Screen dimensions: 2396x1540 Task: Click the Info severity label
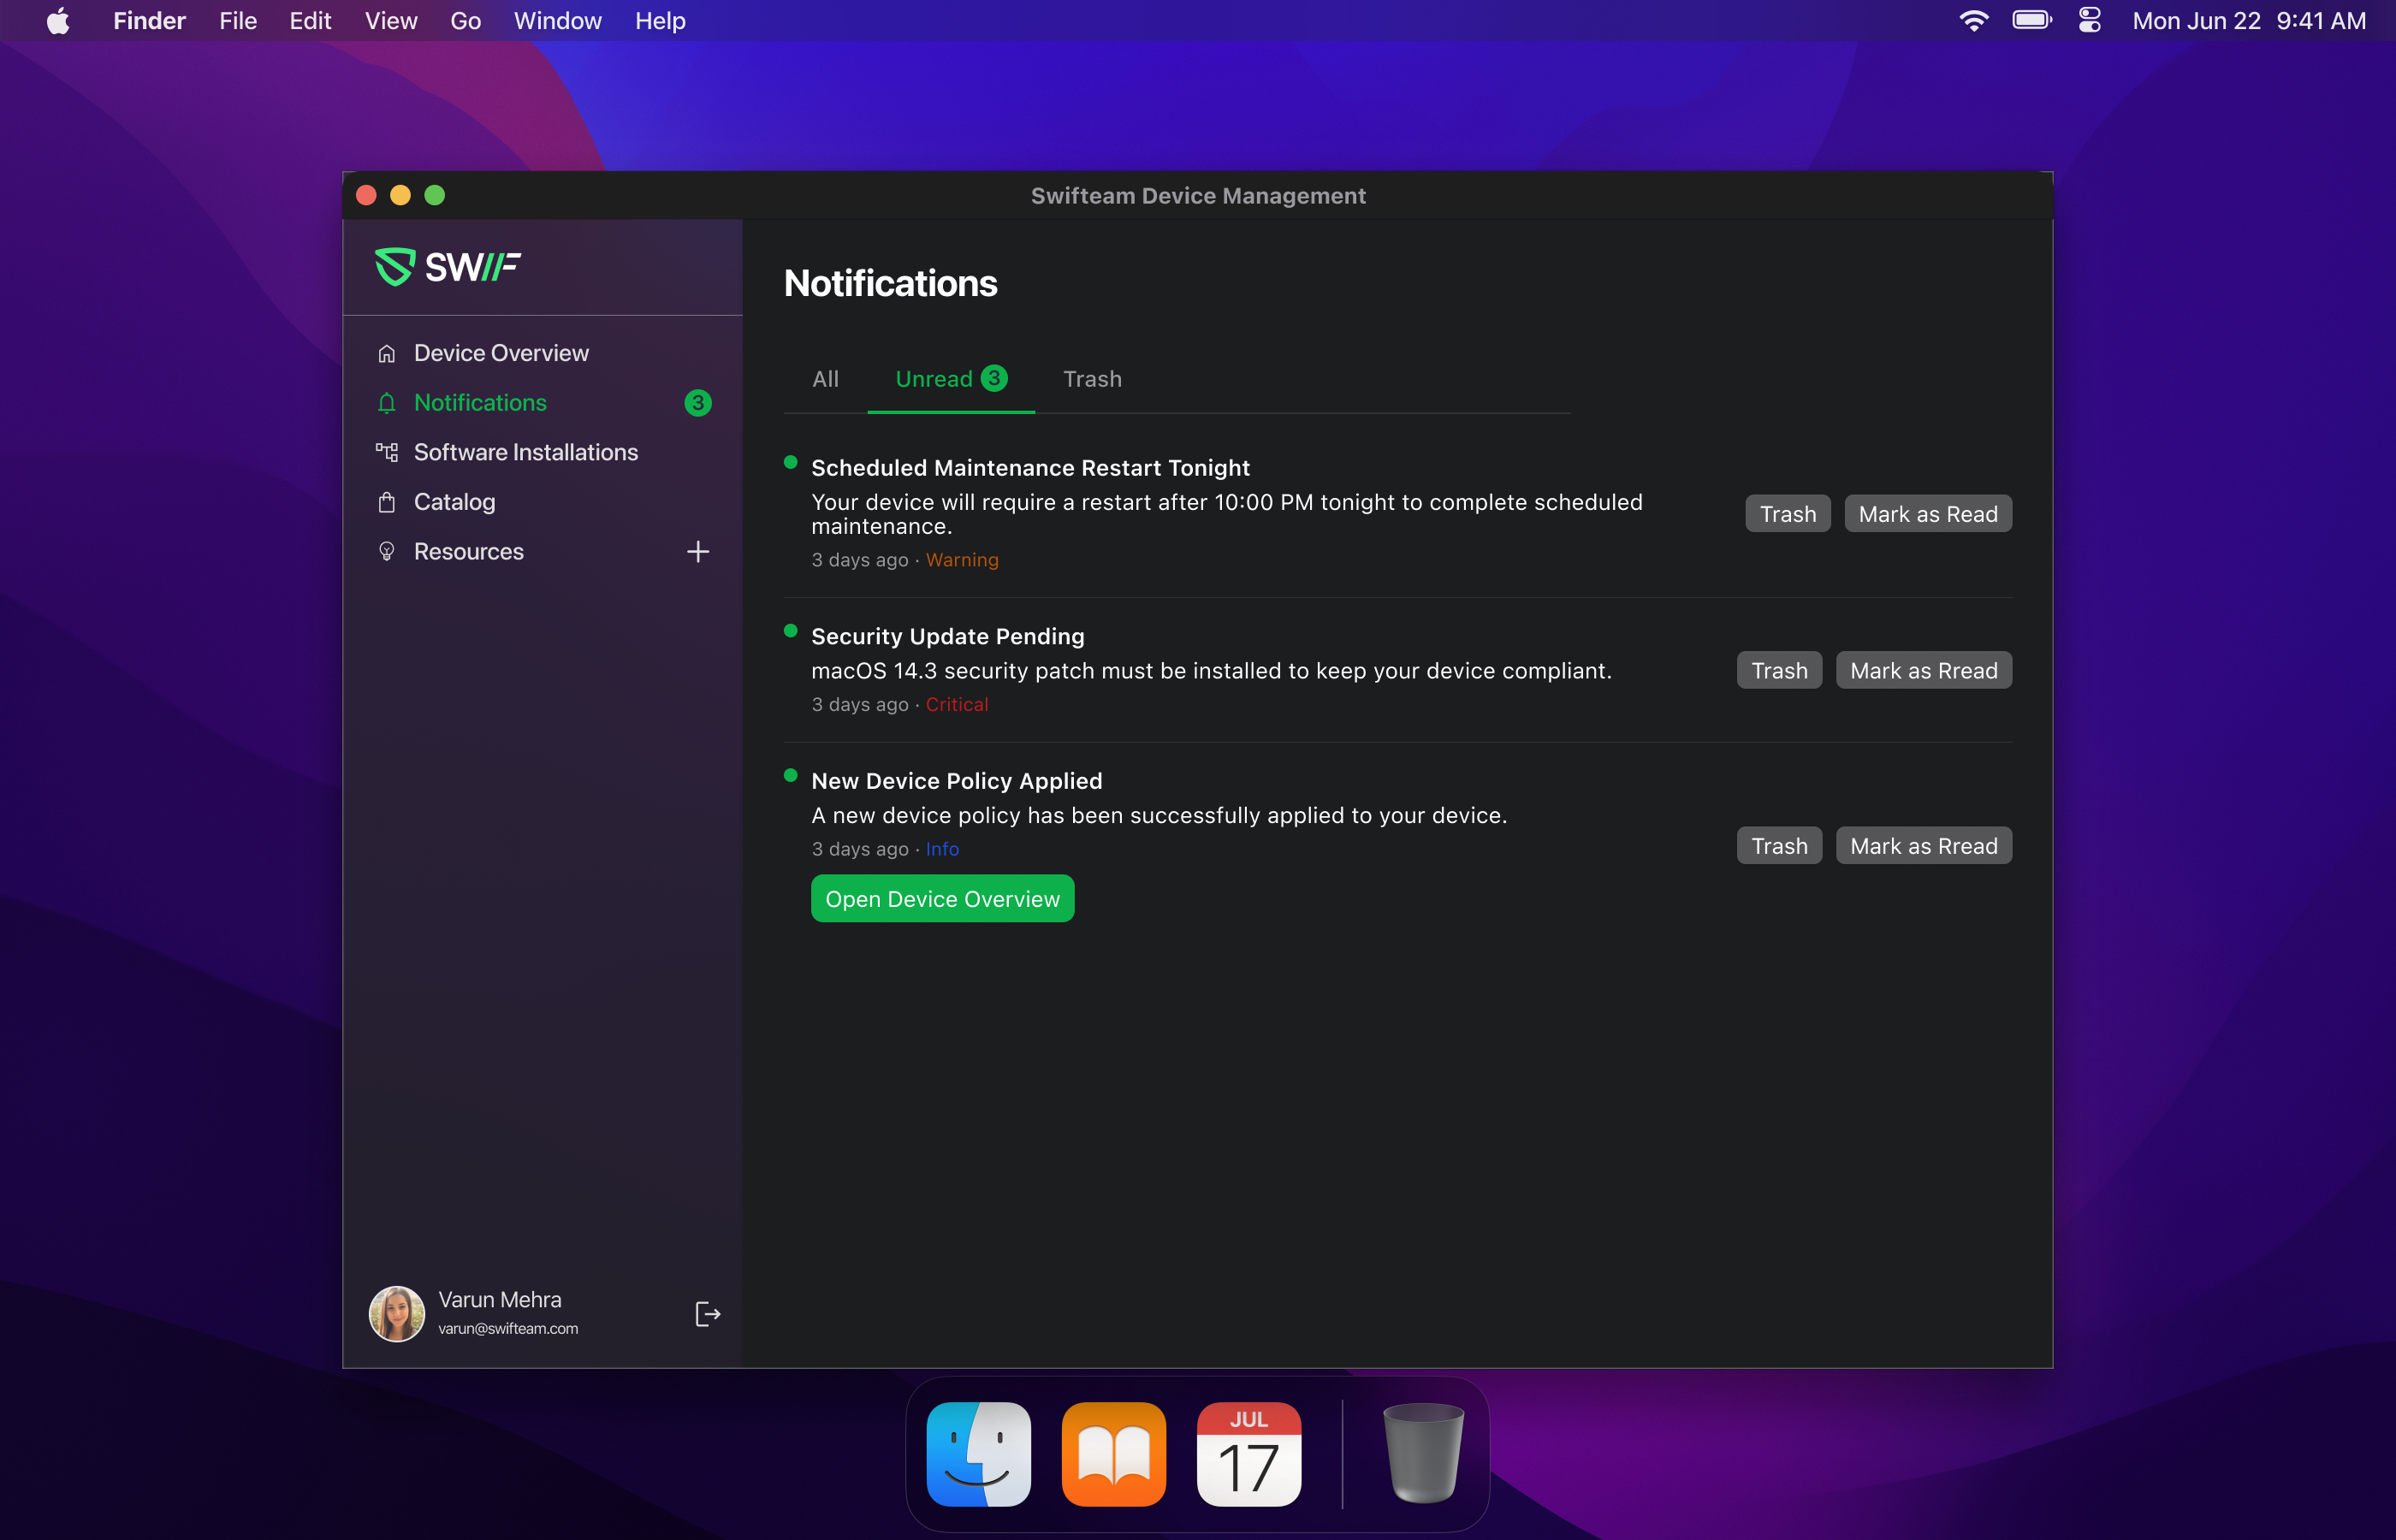(942, 849)
